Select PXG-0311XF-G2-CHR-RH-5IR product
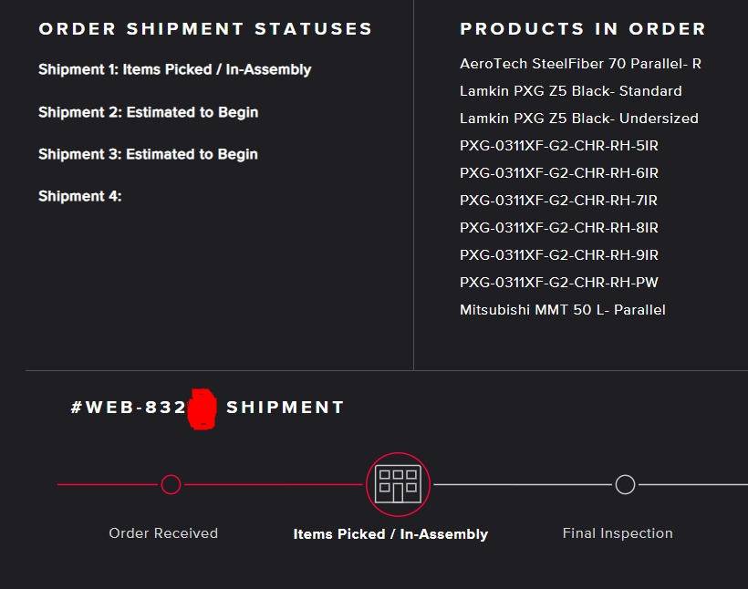The image size is (748, 589). [558, 146]
